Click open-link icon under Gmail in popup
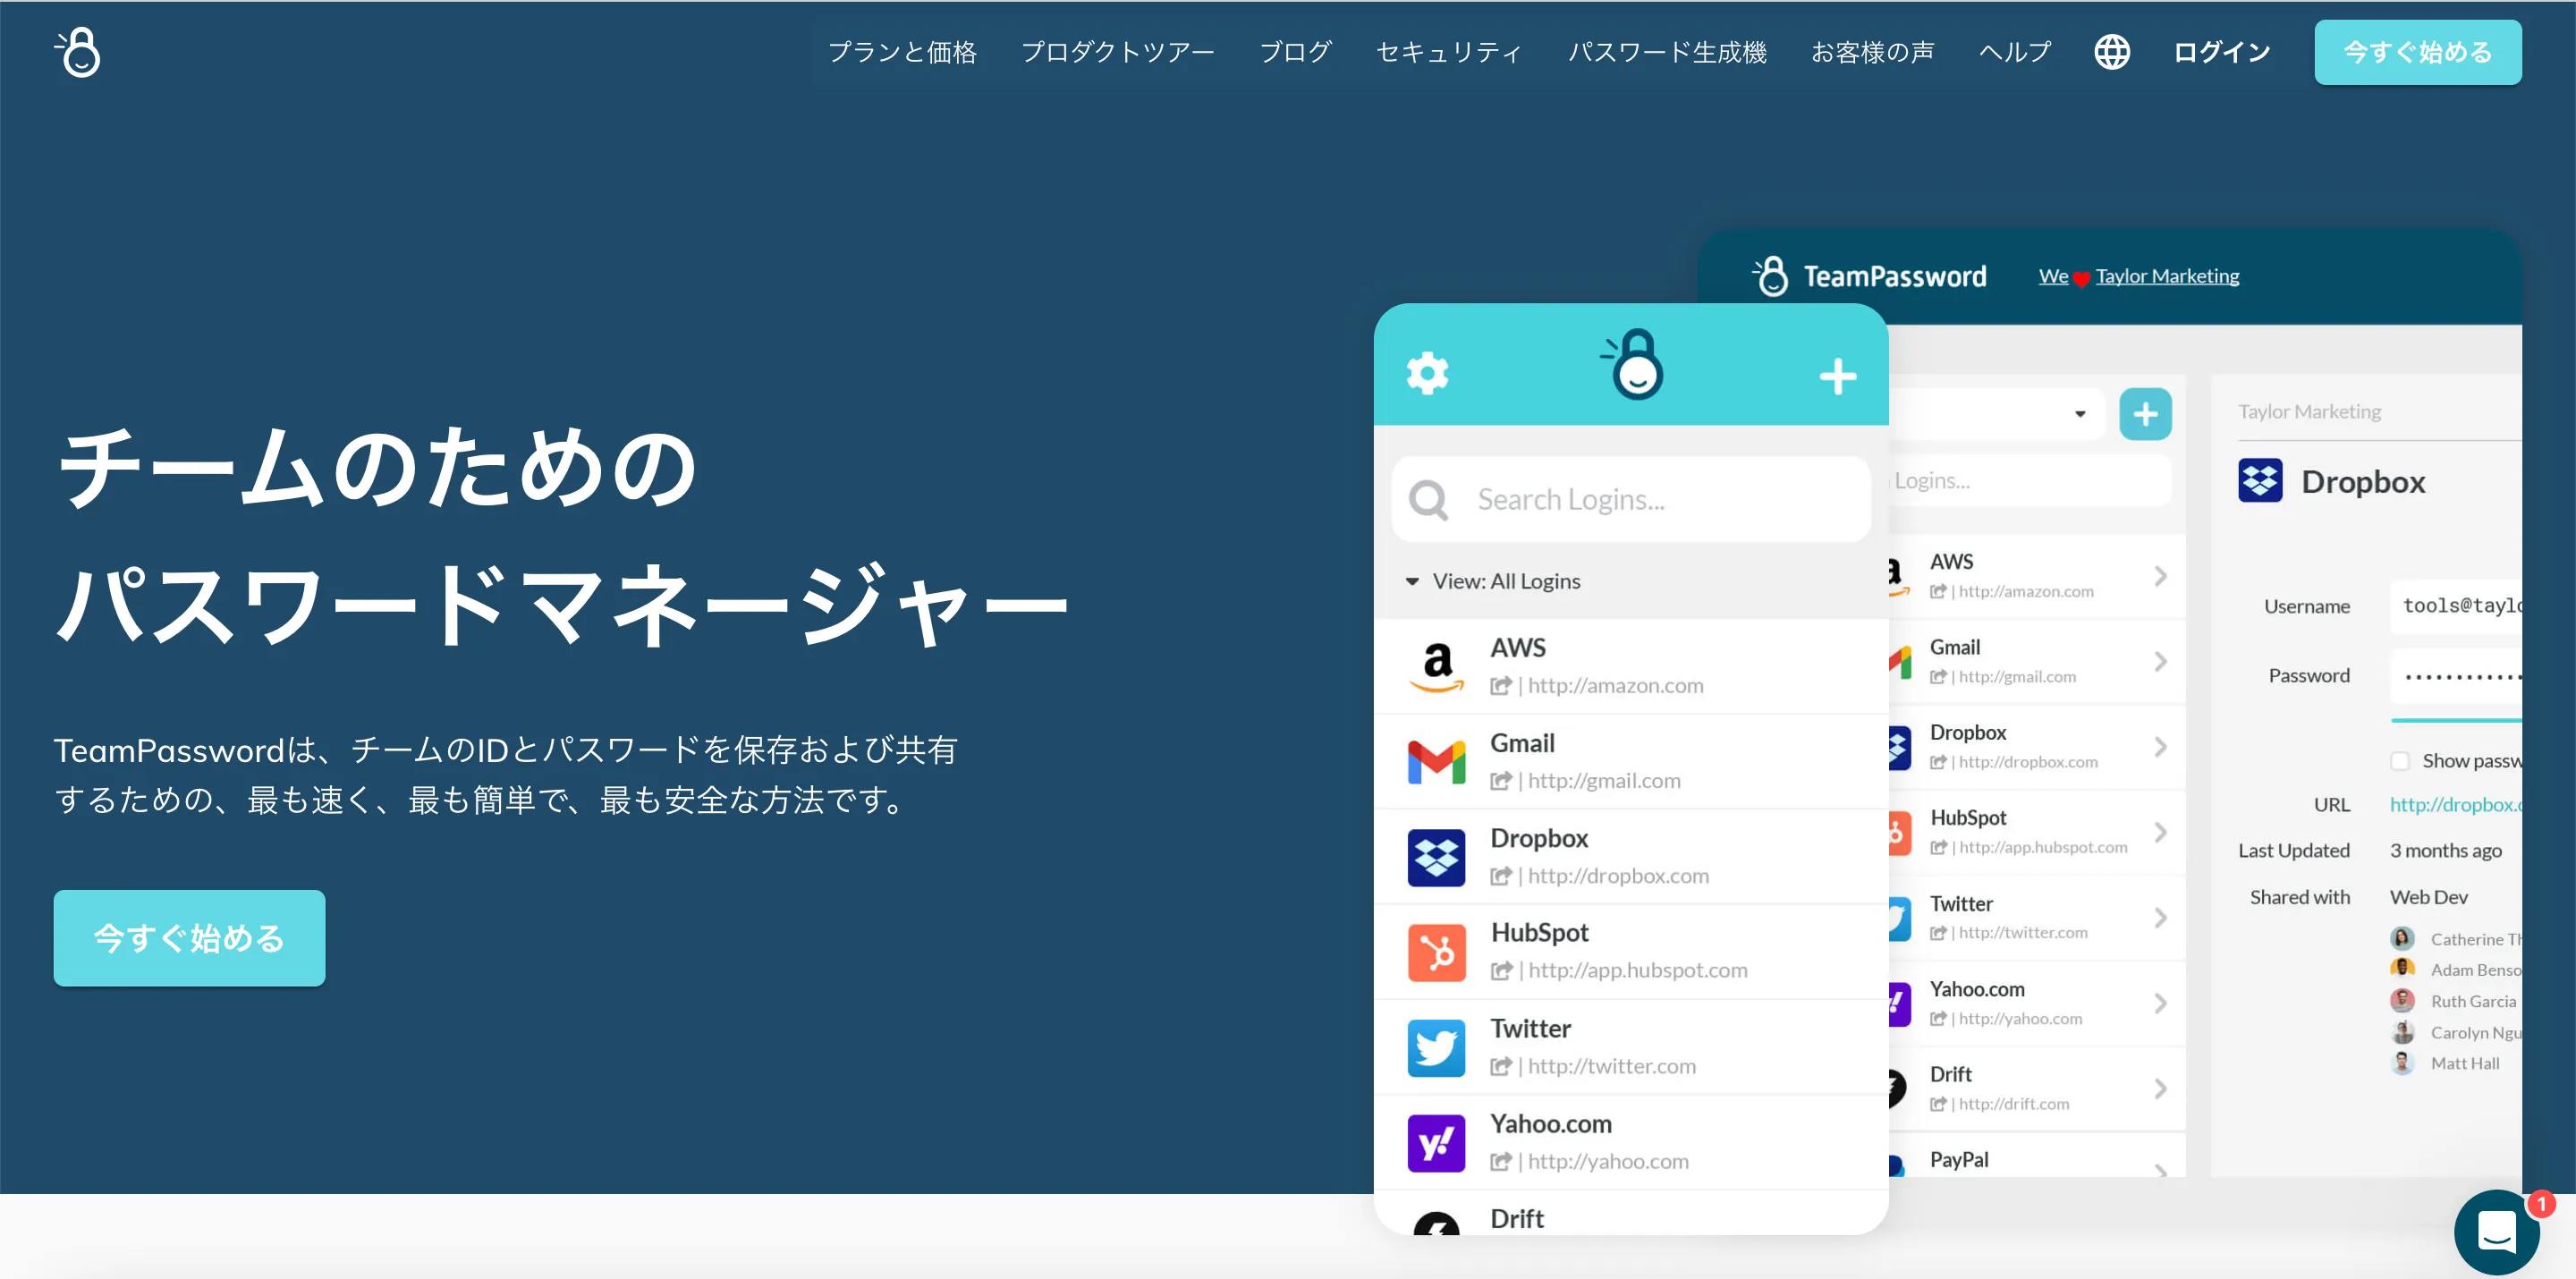The height and width of the screenshot is (1279, 2576). pos(1500,781)
